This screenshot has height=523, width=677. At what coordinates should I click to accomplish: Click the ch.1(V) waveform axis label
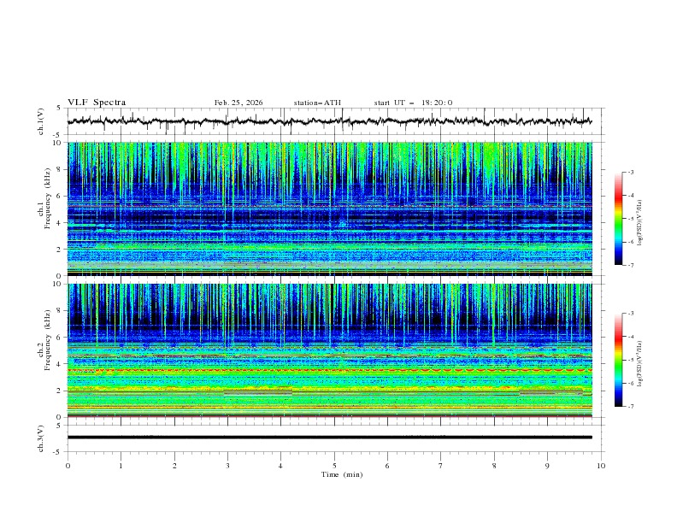(x=43, y=121)
